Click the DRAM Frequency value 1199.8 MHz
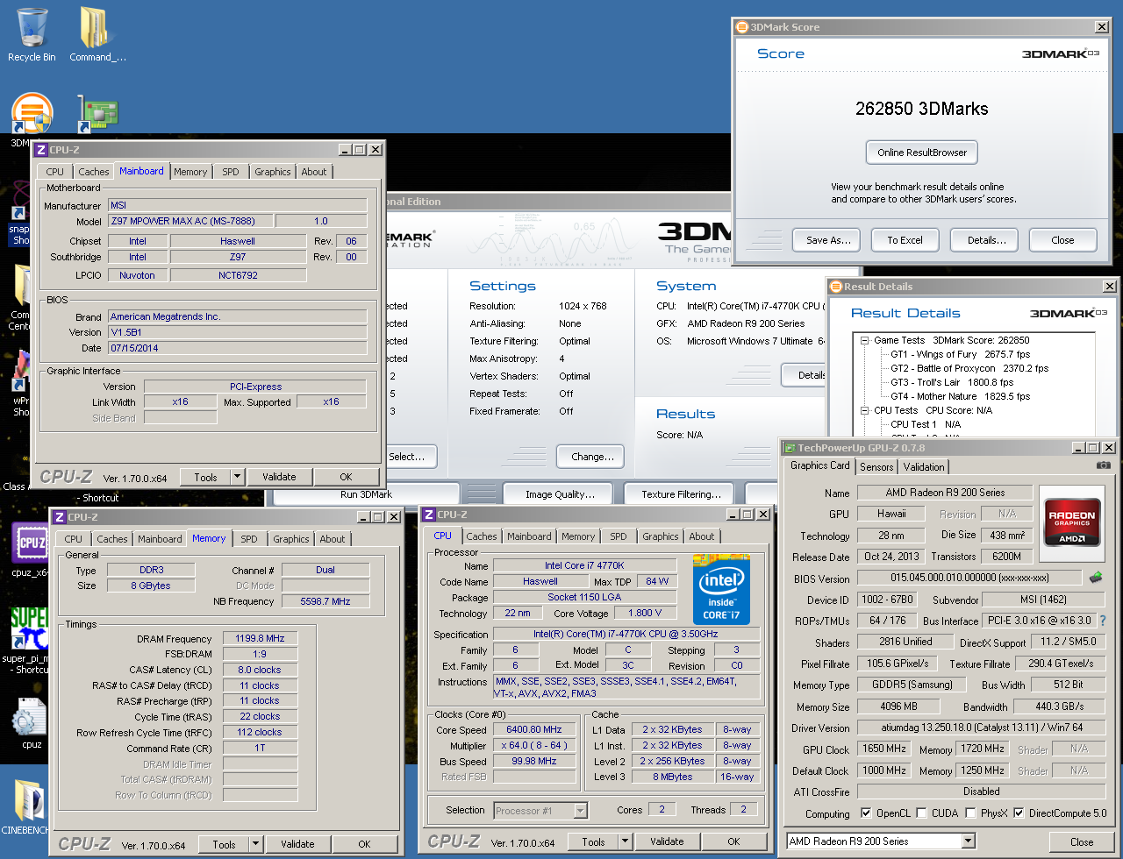This screenshot has height=859, width=1123. 260,638
